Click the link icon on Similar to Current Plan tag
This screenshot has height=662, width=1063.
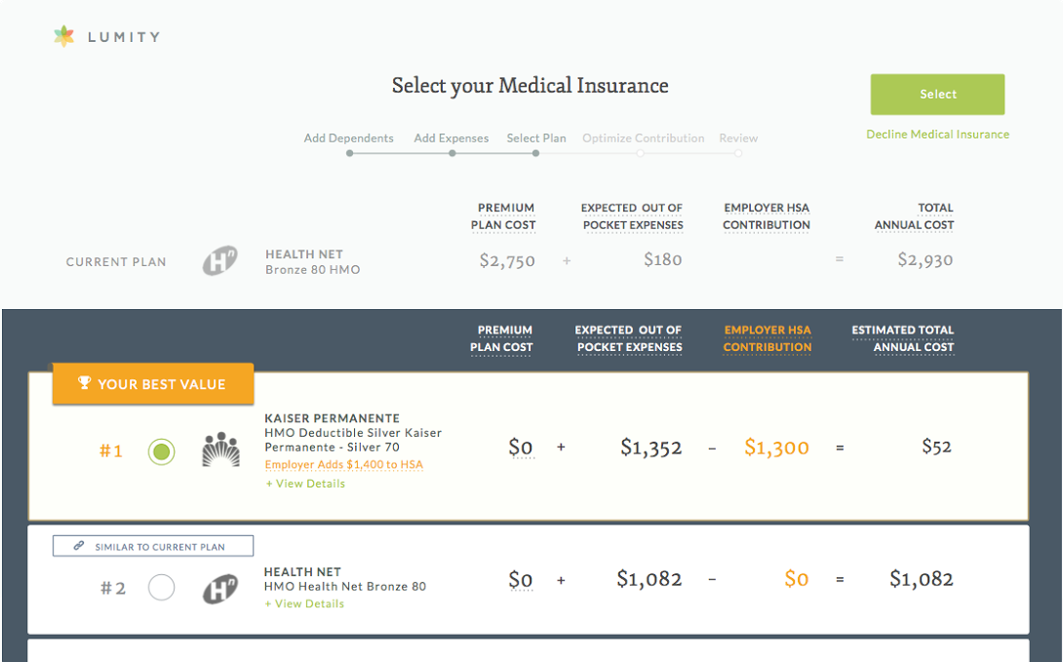(x=79, y=545)
